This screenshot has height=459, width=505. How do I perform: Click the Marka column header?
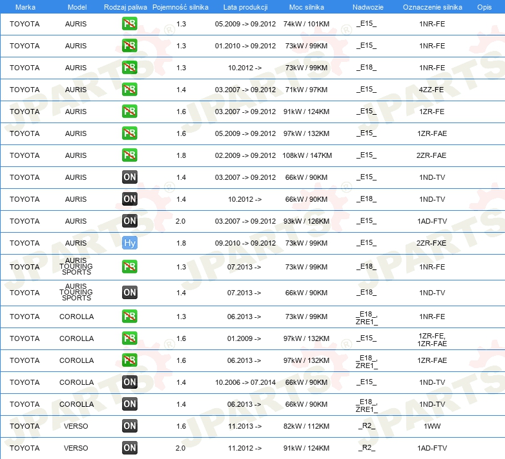click(x=25, y=7)
